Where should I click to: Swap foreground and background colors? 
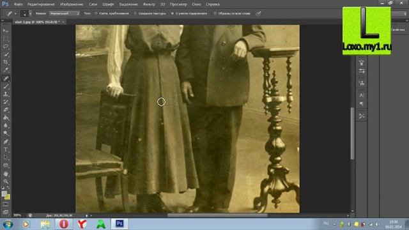(8, 188)
